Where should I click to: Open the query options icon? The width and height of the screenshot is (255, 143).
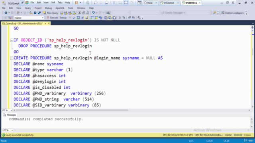click(x=82, y=18)
